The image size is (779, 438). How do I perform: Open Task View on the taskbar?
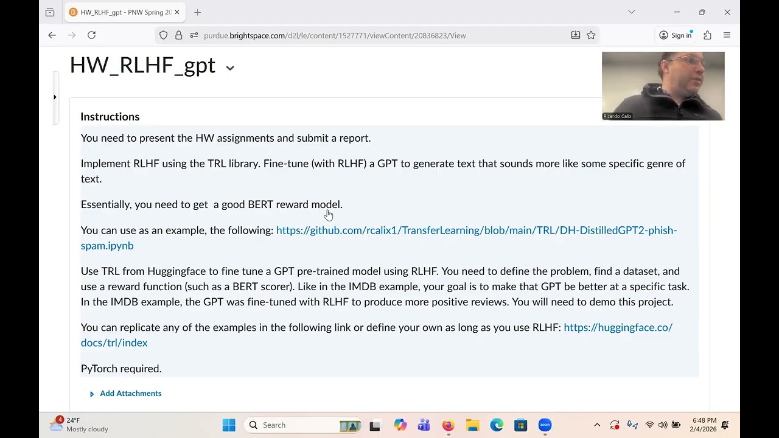[x=375, y=425]
